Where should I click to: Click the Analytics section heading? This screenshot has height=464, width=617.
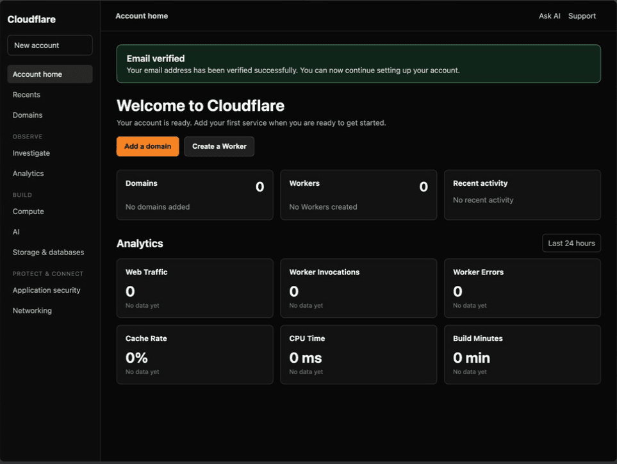coord(140,244)
